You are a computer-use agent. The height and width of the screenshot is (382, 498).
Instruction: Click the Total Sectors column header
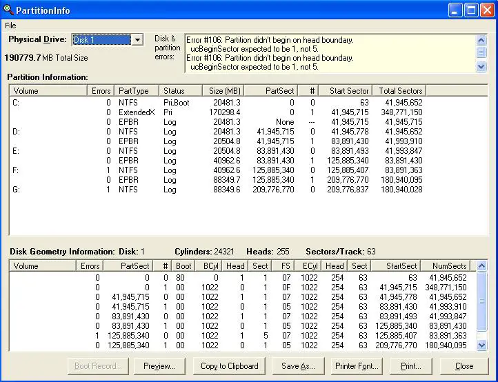click(x=399, y=91)
